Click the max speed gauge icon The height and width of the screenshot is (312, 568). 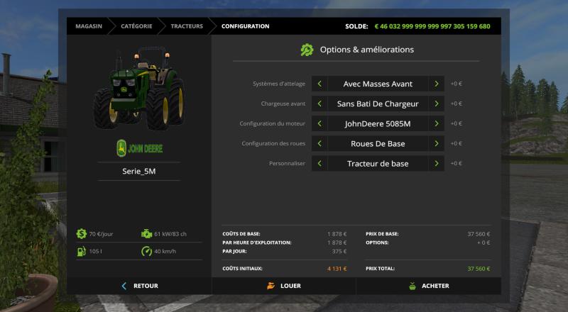[146, 251]
